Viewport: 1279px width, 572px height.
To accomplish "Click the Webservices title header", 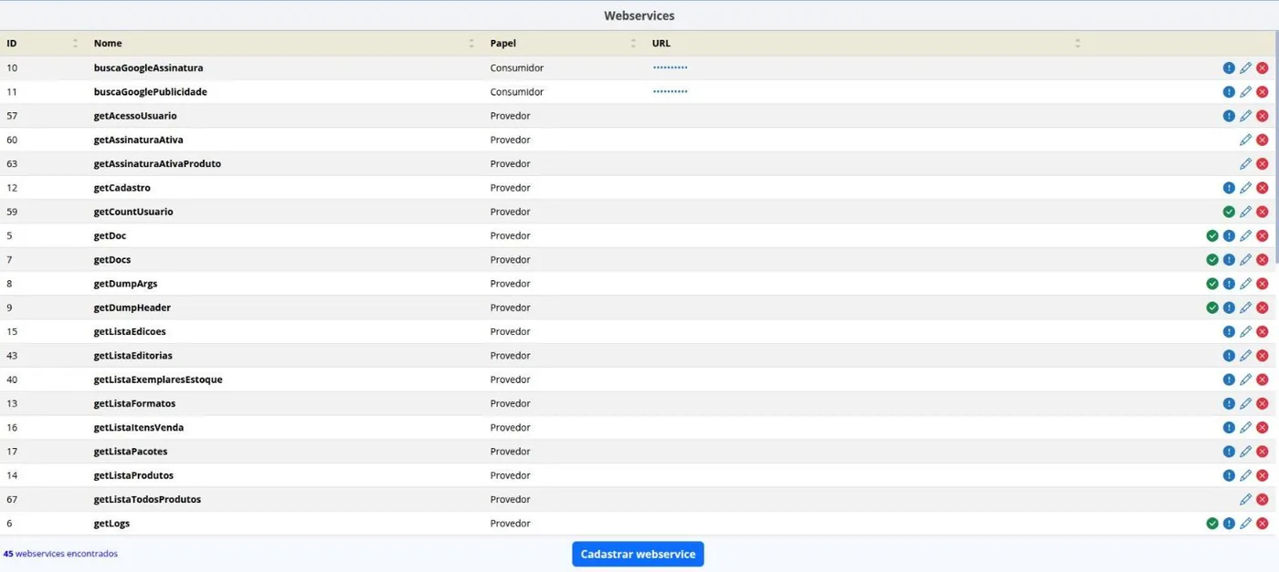I will click(x=639, y=16).
